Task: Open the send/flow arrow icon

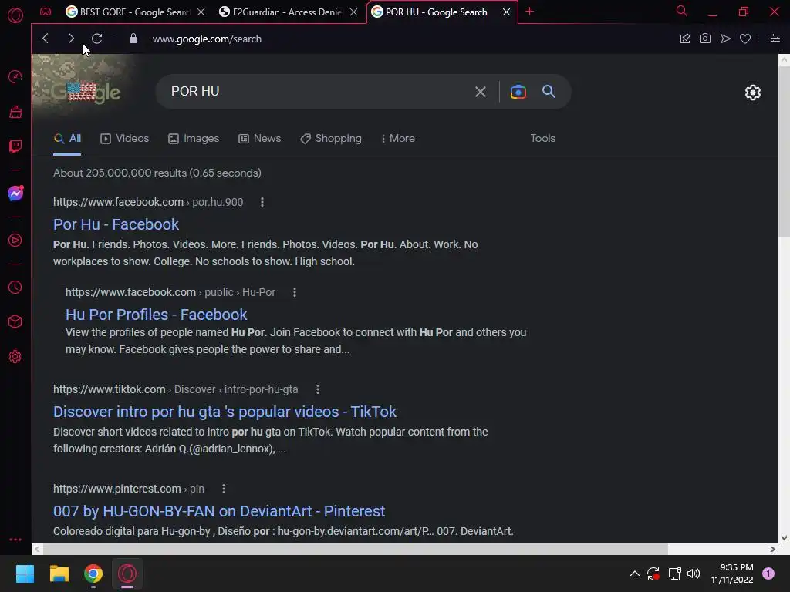Action: coord(725,39)
